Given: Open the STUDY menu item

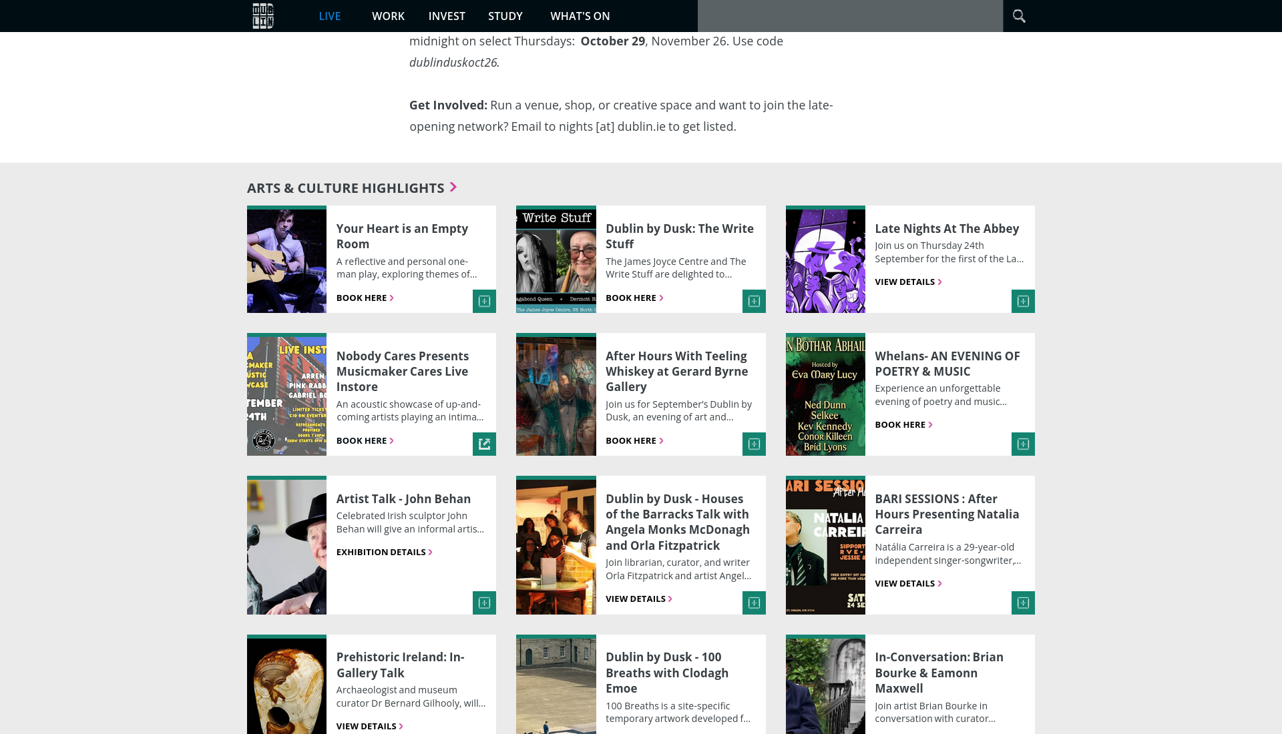Looking at the screenshot, I should [505, 16].
